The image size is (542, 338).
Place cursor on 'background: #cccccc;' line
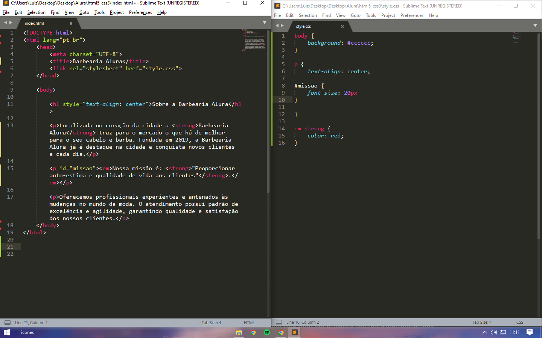pyautogui.click(x=340, y=43)
